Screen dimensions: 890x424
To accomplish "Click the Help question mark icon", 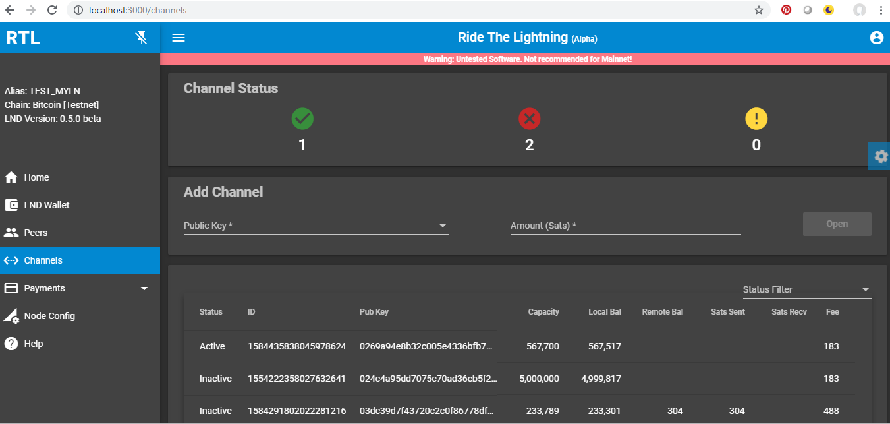I will click(11, 344).
